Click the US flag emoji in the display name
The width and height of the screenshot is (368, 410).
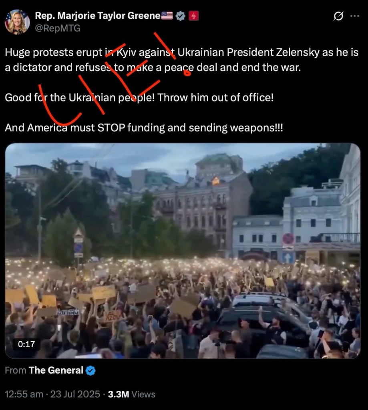tap(167, 16)
